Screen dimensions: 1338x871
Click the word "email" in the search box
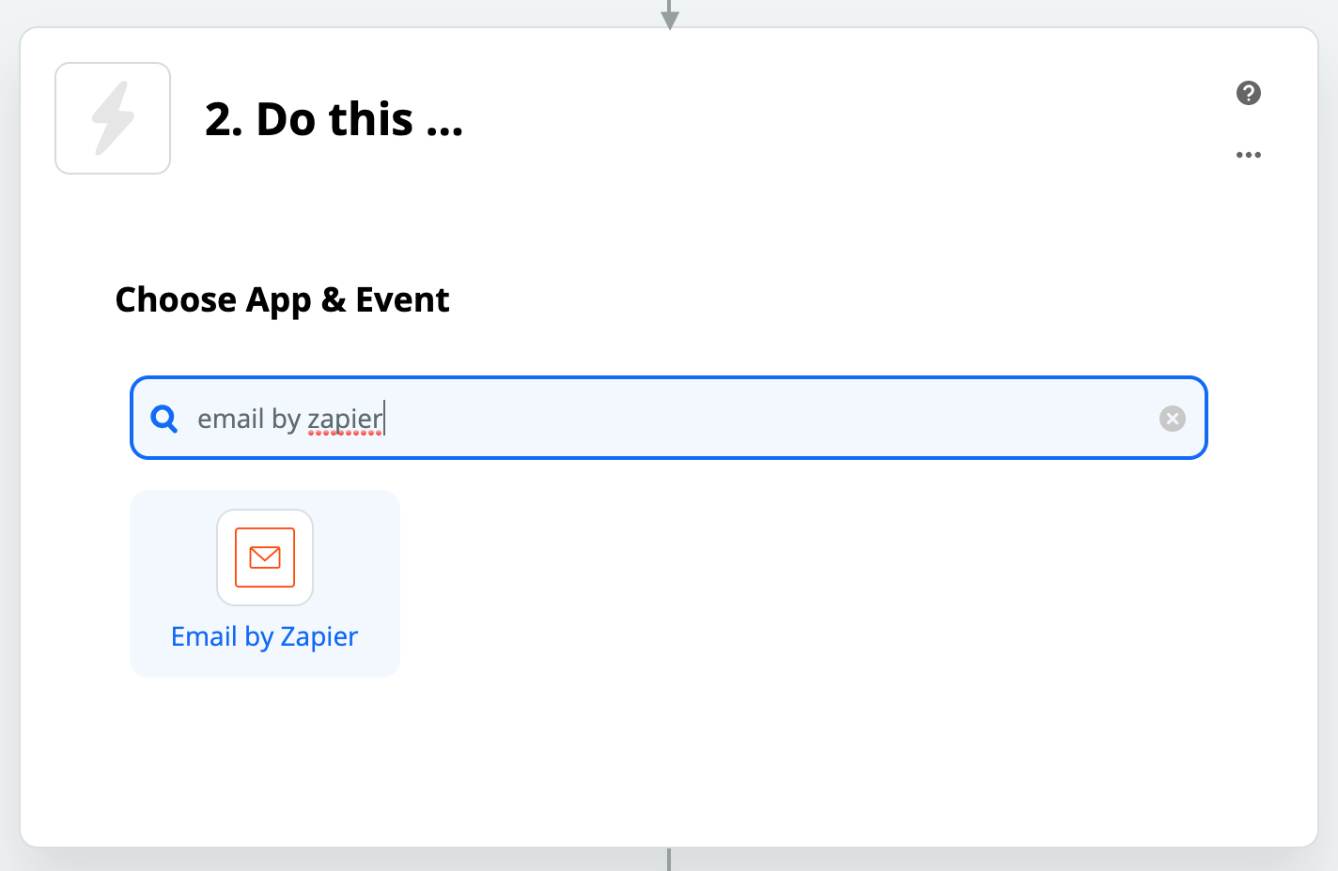tap(230, 419)
